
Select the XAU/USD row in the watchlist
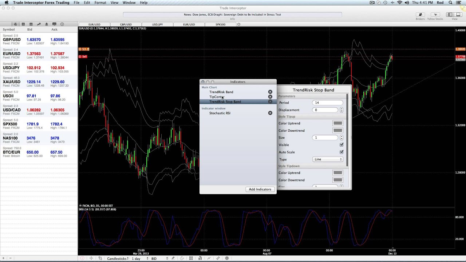tap(39, 82)
